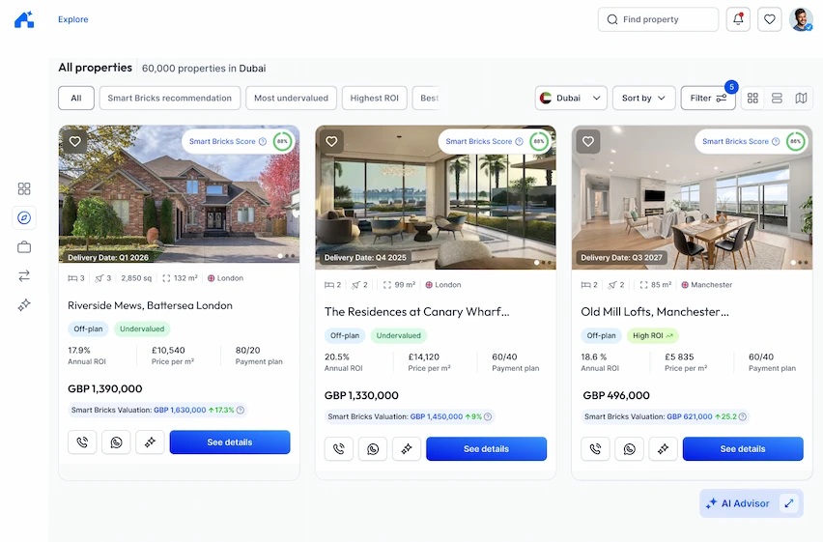
Task: Open WhatsApp for Old Mill Lofts listing
Action: [629, 449]
